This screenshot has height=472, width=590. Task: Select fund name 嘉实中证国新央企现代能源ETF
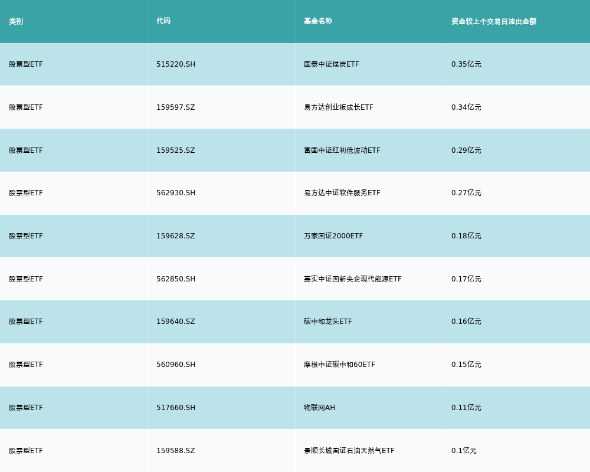point(353,279)
